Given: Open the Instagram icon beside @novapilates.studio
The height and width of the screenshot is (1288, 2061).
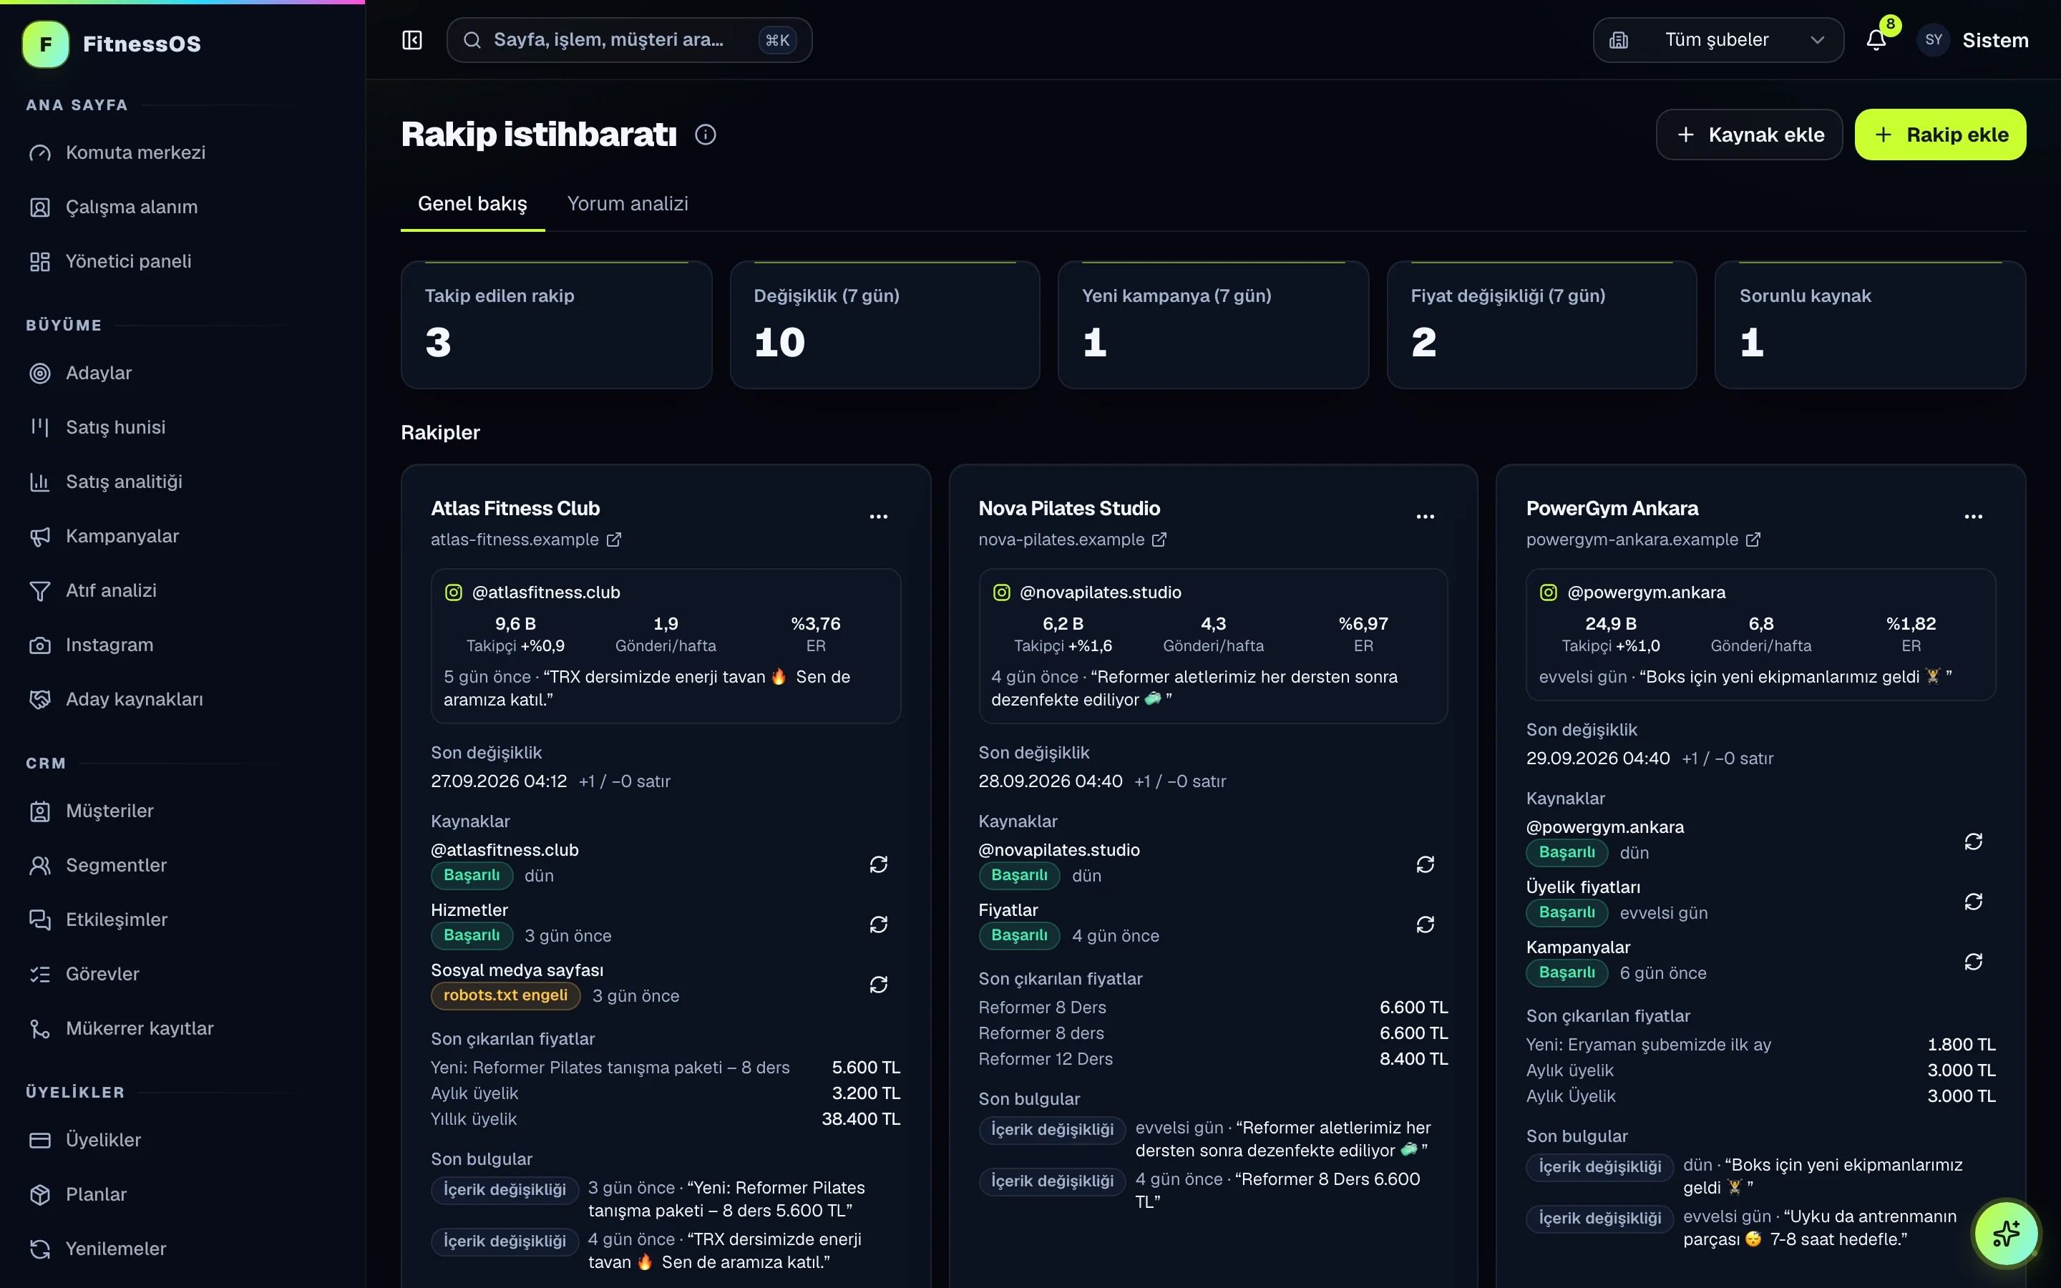Looking at the screenshot, I should [1002, 592].
